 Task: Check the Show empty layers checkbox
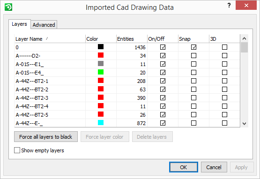17,150
